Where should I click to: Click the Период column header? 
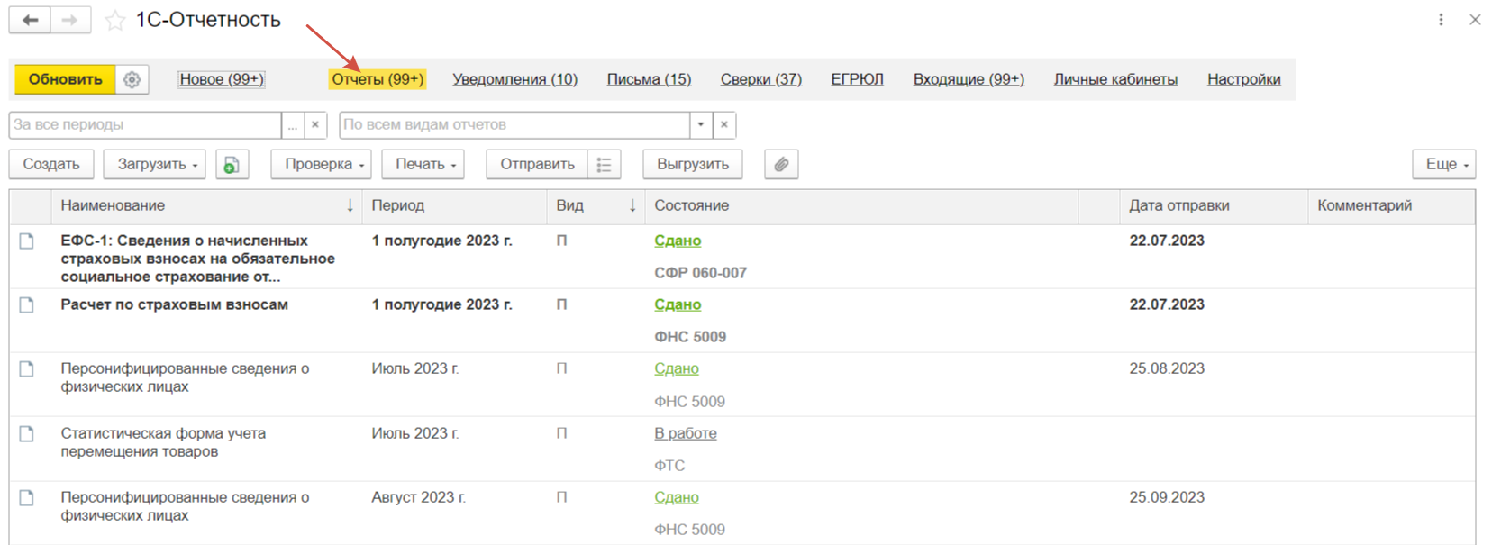455,205
